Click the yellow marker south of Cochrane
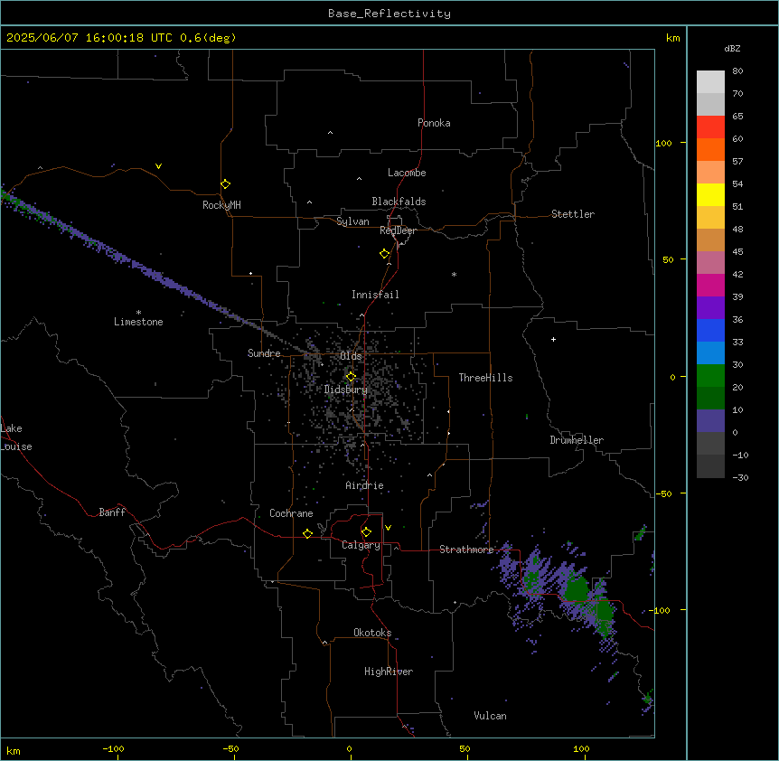779x761 pixels. click(x=307, y=533)
